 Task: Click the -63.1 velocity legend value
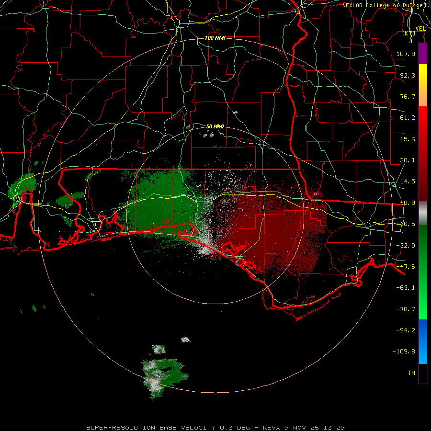tap(406, 288)
